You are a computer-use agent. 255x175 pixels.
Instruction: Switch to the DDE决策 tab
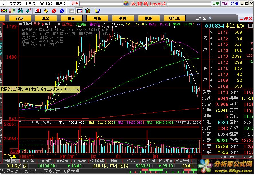tap(28, 161)
